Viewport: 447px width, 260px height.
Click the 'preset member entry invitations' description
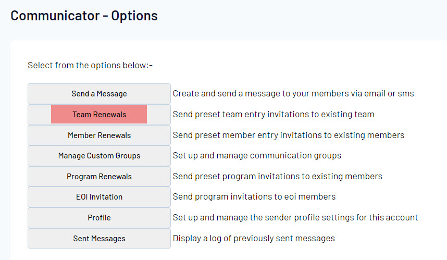point(288,135)
